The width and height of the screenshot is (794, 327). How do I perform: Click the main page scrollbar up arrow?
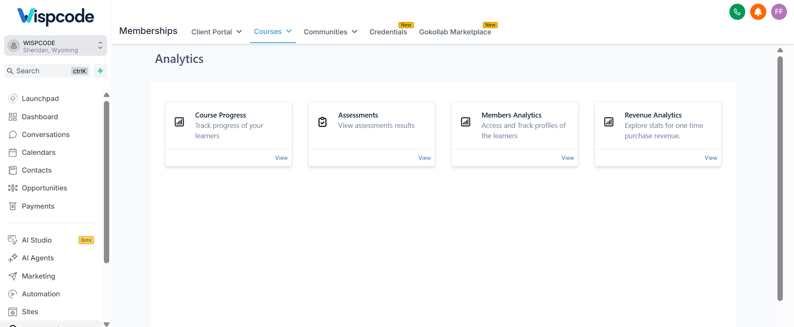pyautogui.click(x=780, y=50)
